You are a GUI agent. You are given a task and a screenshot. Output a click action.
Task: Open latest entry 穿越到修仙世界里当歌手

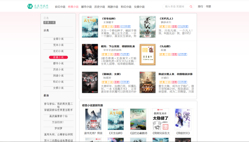(x=59, y=110)
